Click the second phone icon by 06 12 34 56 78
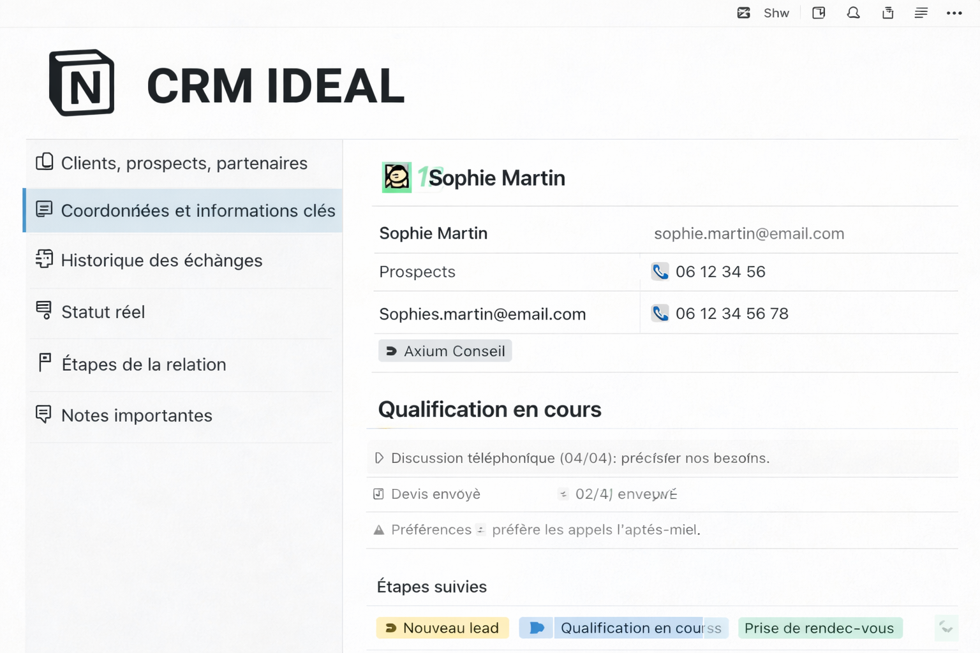Viewport: 980px width, 653px height. pos(660,313)
